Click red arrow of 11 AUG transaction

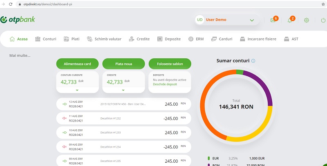tap(65, 118)
